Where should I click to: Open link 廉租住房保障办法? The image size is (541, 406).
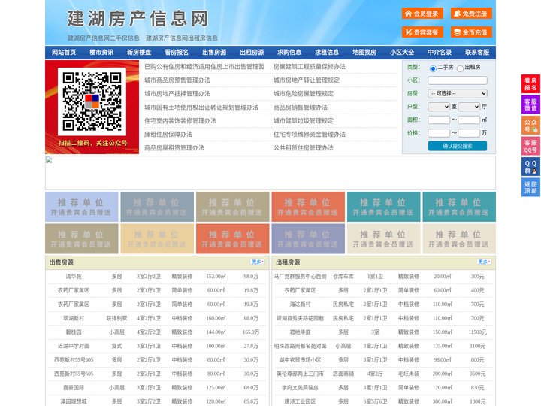click(x=168, y=135)
